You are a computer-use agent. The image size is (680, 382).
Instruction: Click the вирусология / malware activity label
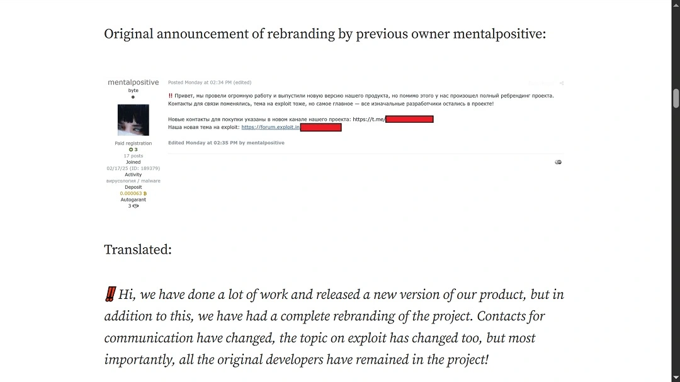[x=133, y=181]
